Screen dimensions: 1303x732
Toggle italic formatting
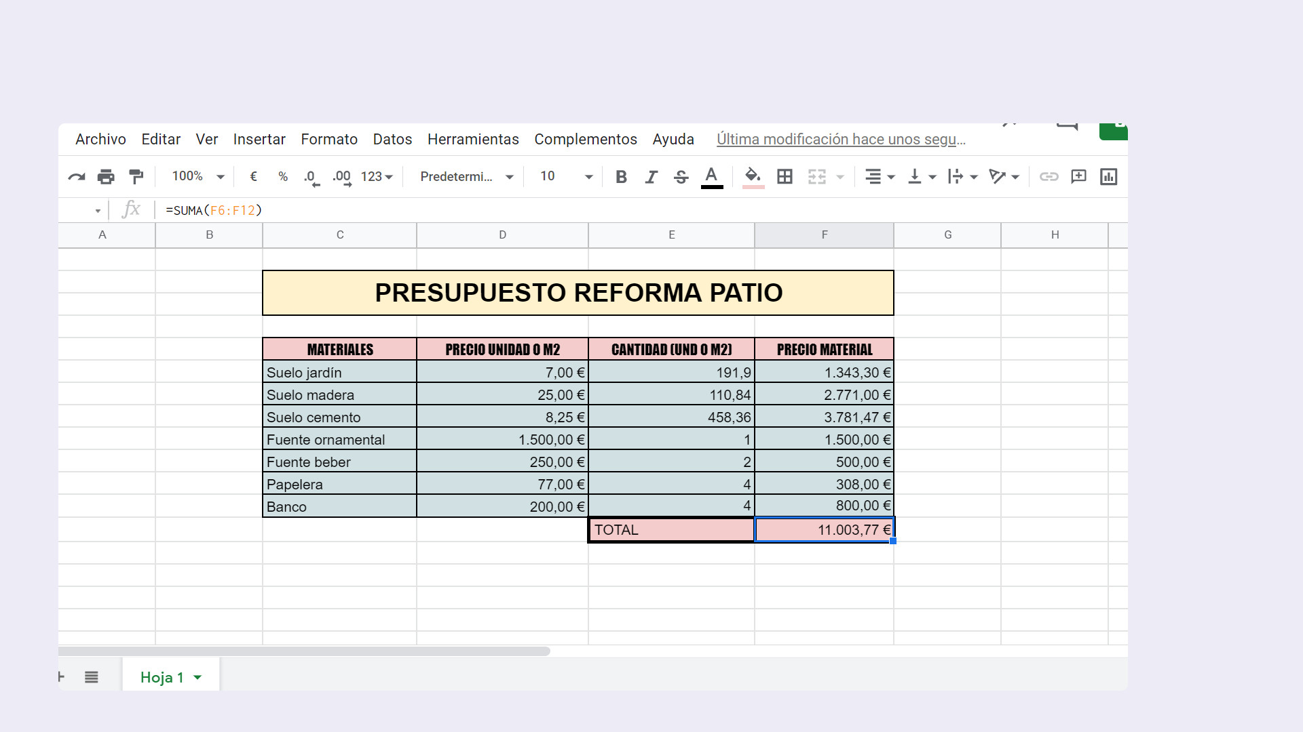[x=651, y=176]
